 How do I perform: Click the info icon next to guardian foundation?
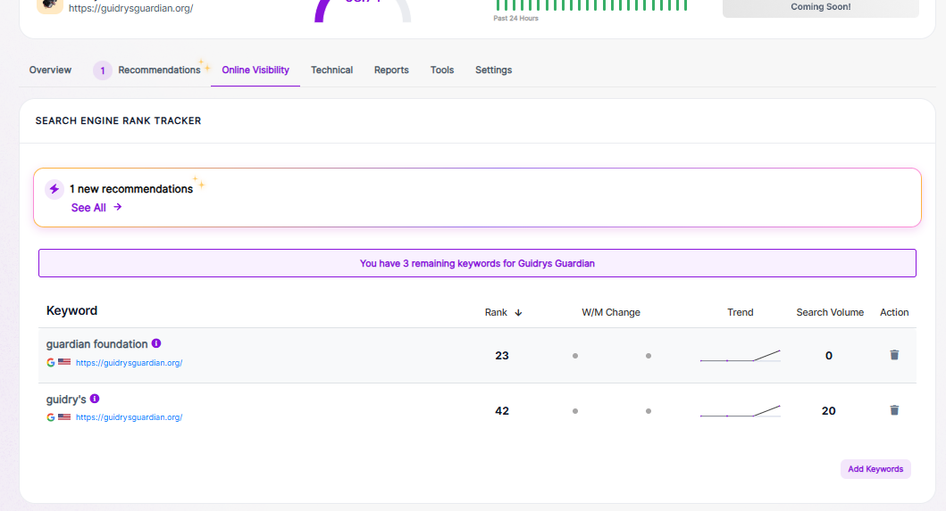[156, 343]
